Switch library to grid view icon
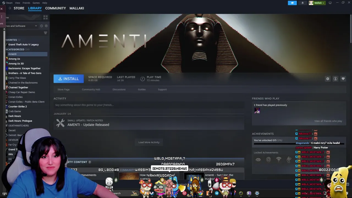 click(45, 17)
